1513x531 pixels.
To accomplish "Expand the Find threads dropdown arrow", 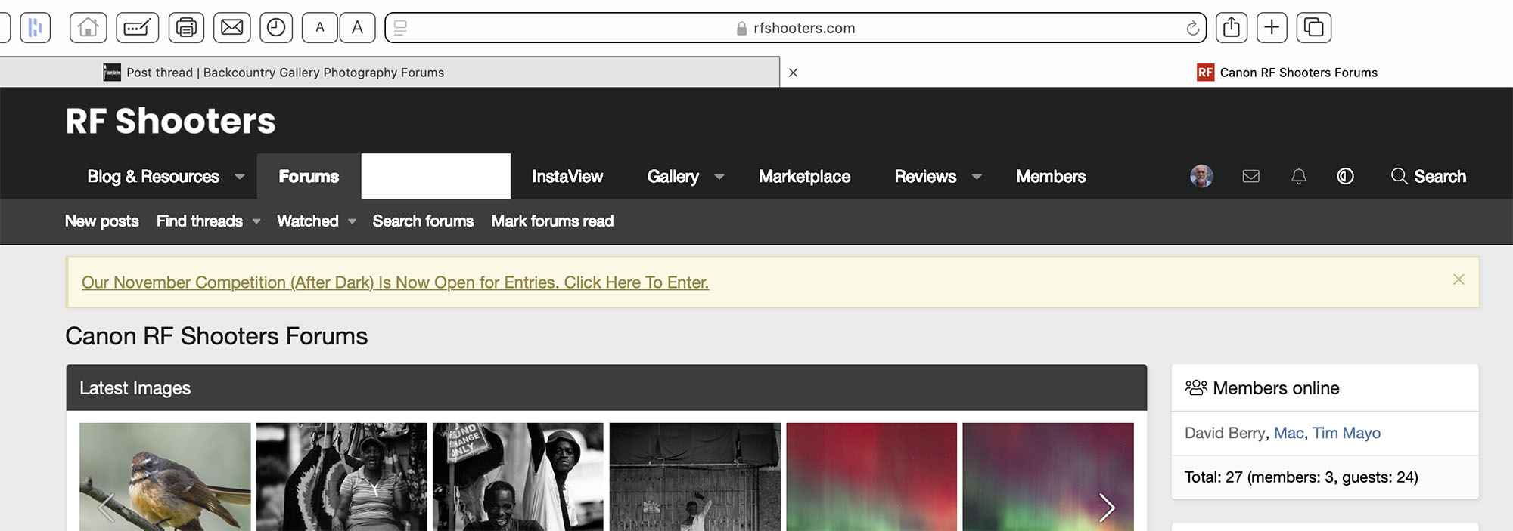I will (x=256, y=221).
